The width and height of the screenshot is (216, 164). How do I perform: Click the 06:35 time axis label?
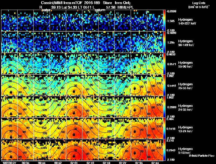click(25, 163)
